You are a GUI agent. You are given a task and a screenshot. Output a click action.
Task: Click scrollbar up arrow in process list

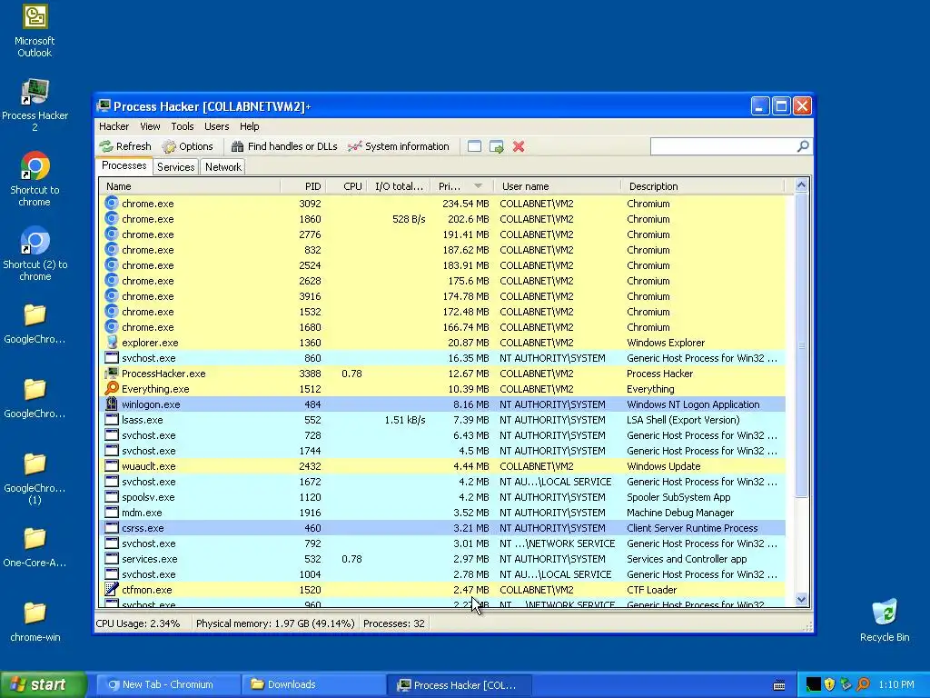801,185
